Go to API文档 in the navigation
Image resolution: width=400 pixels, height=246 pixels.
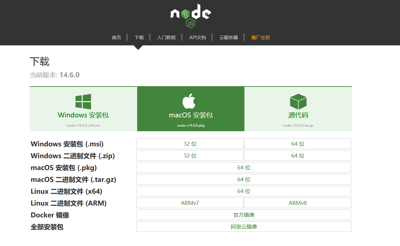198,37
